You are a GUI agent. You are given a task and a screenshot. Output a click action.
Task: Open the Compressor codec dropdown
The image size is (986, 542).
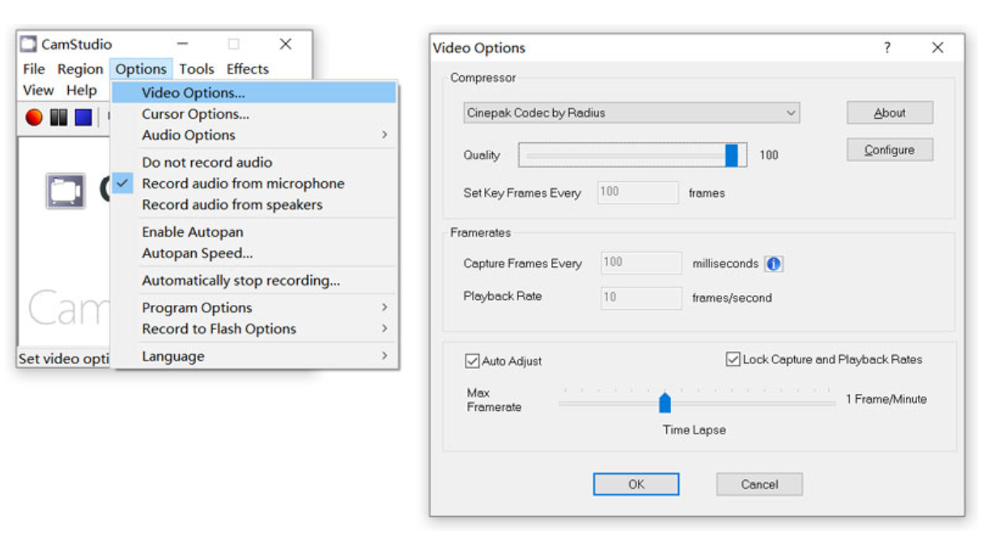[632, 113]
